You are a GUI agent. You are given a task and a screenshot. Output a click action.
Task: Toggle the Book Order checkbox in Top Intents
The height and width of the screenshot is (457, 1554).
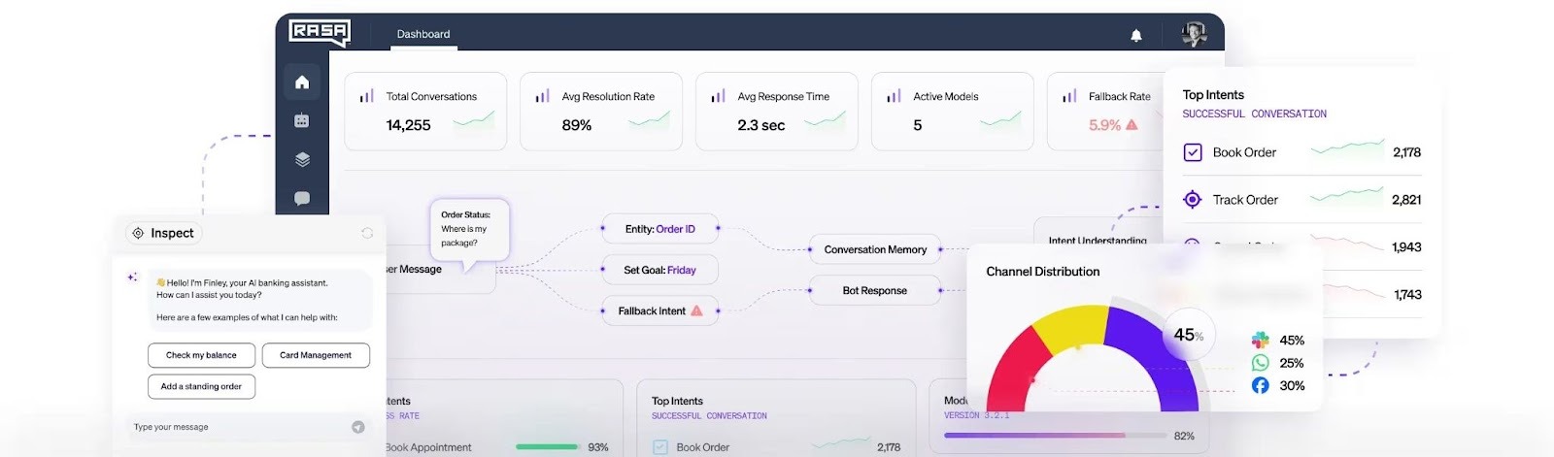(1193, 152)
